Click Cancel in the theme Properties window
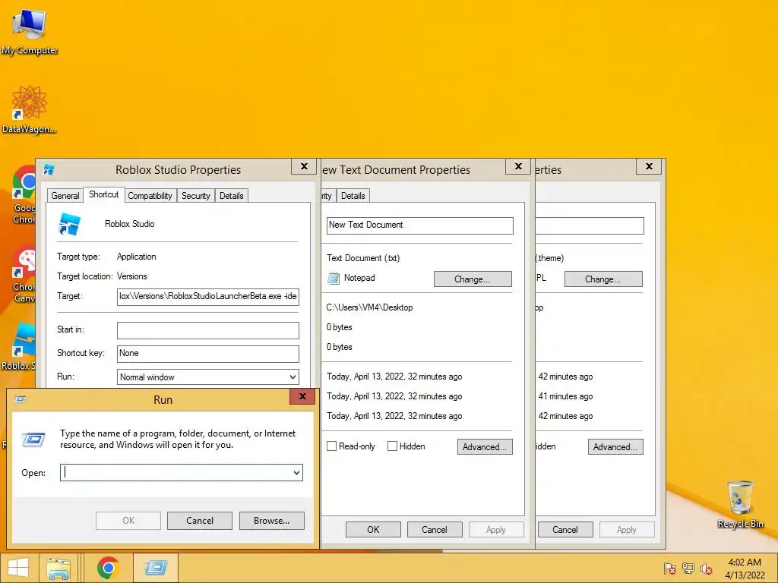 [x=565, y=529]
